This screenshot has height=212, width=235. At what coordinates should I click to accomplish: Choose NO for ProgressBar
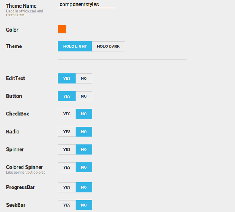(x=84, y=187)
